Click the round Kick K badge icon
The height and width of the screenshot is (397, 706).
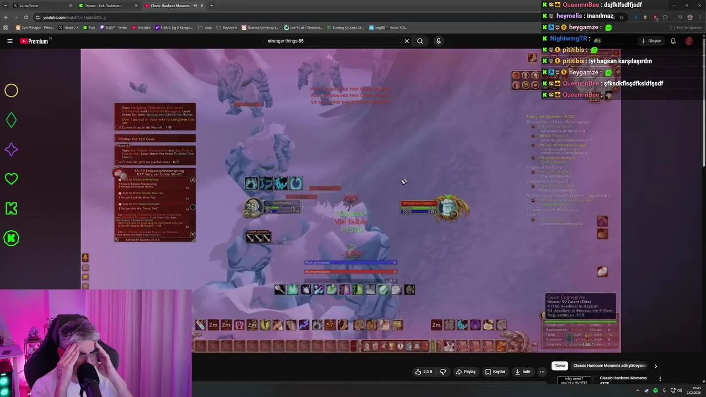coord(11,238)
